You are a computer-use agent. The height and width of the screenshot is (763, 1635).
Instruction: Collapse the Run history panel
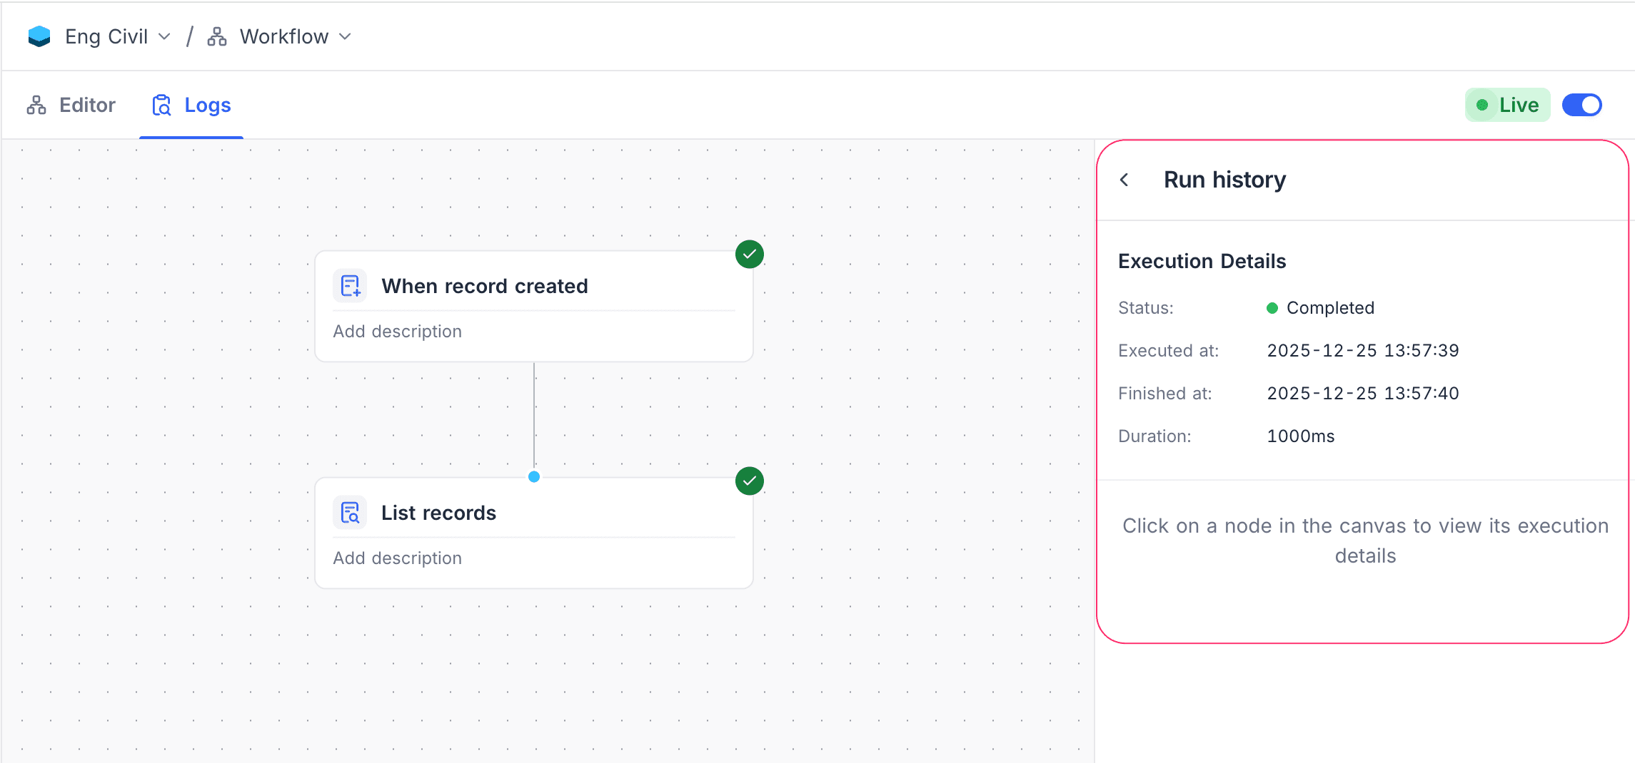1125,180
